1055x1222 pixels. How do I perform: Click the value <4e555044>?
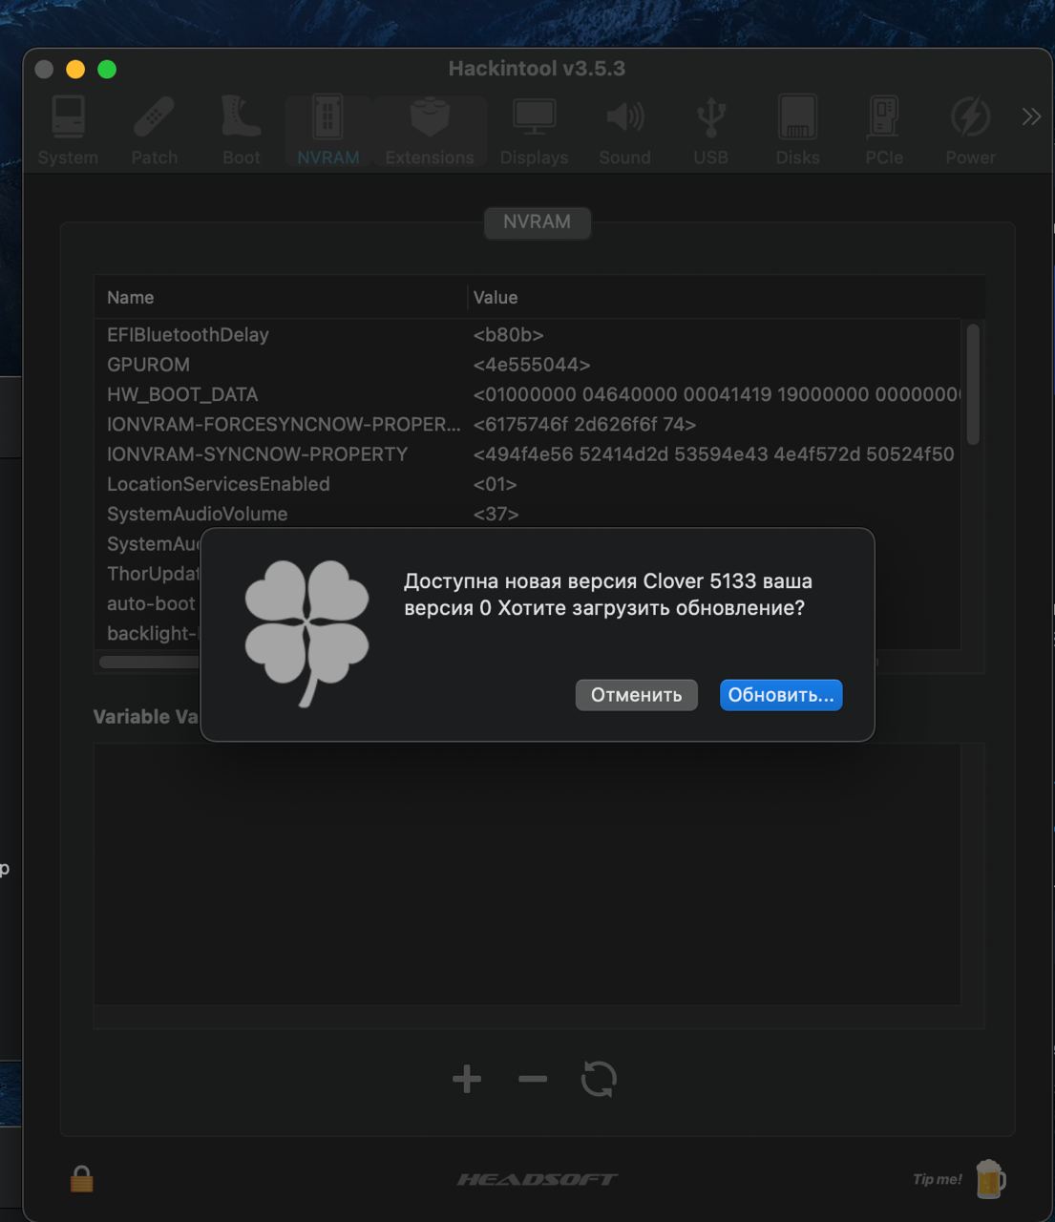532,365
